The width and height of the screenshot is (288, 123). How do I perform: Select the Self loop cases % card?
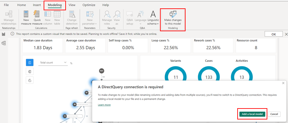(128, 45)
